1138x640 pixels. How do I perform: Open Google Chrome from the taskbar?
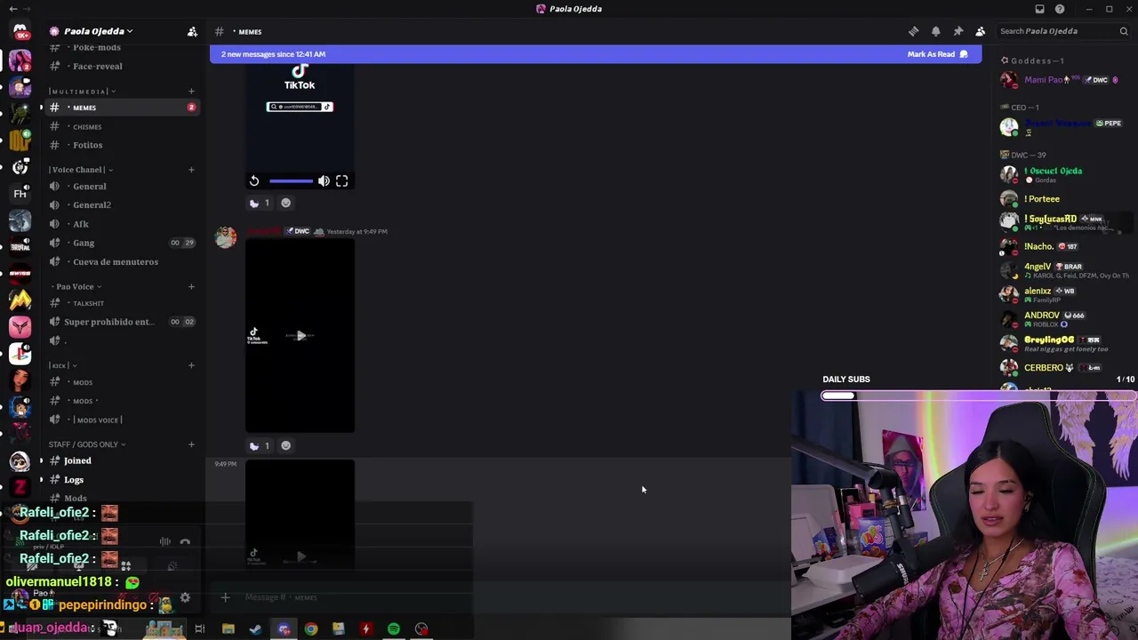point(311,629)
